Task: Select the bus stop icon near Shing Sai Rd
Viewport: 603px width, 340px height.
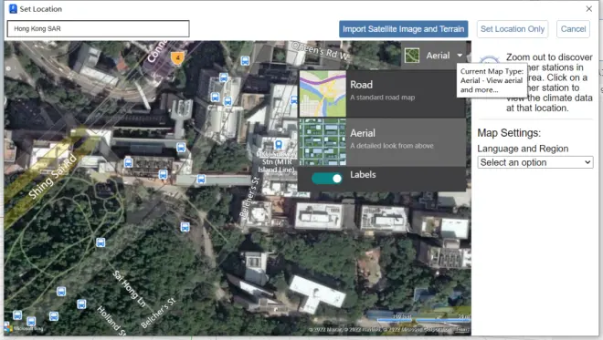Action: tap(129, 162)
